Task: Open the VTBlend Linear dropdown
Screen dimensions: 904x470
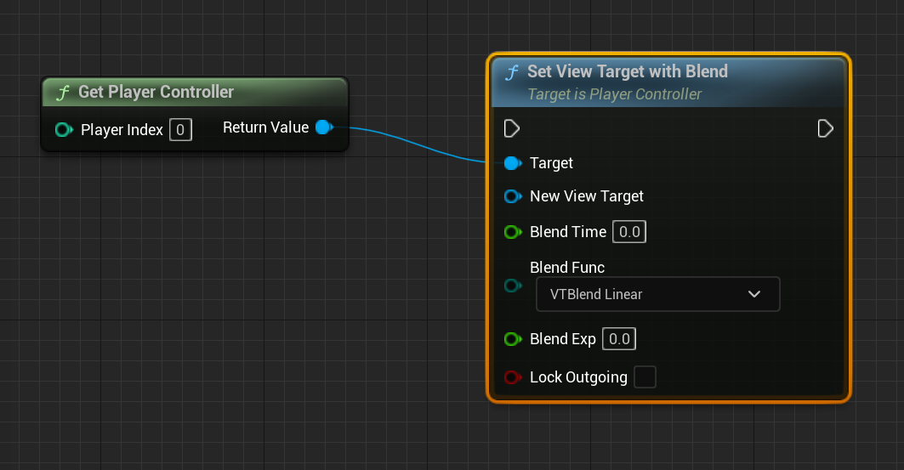Action: 657,294
